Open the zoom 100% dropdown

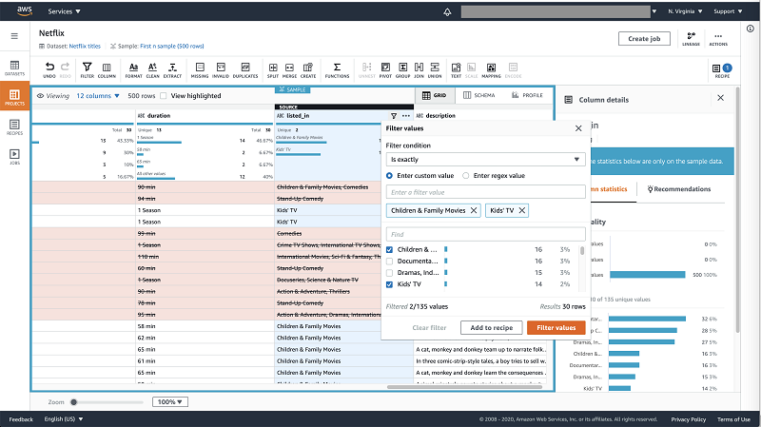click(x=170, y=401)
